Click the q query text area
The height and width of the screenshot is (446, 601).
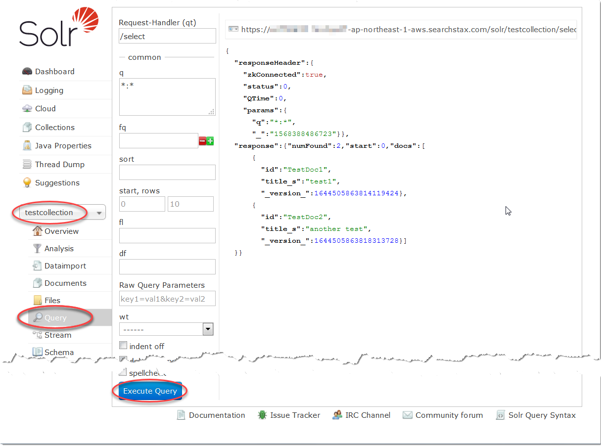pyautogui.click(x=168, y=97)
